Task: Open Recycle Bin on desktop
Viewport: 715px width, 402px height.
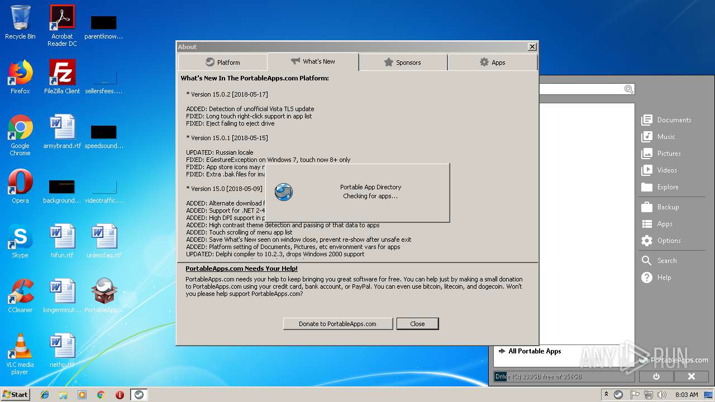Action: [20, 22]
